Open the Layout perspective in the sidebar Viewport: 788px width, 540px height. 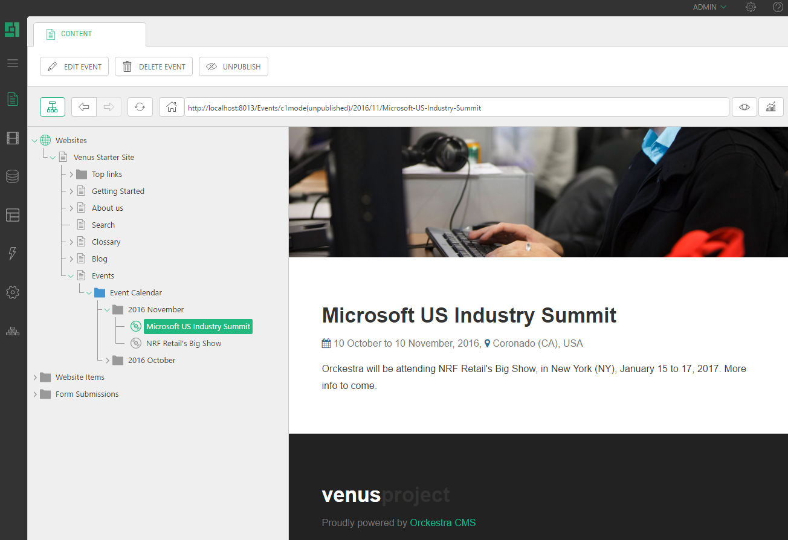13,215
